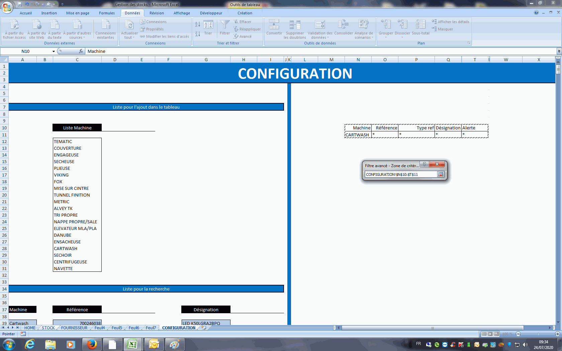Expand the À partir d'autres sources menu
The width and height of the screenshot is (562, 351).
point(77,29)
